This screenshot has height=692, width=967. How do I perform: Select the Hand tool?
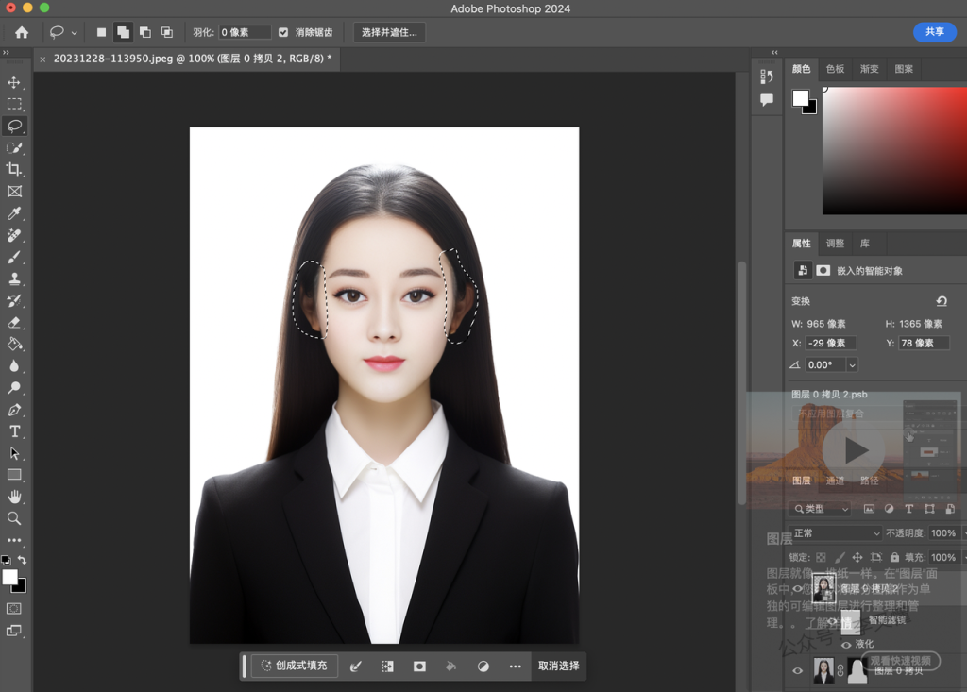pos(14,497)
